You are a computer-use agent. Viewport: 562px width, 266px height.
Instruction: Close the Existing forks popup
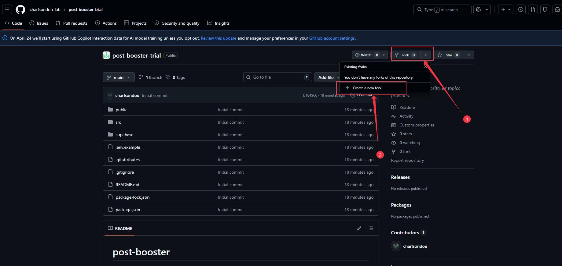pyautogui.click(x=426, y=67)
